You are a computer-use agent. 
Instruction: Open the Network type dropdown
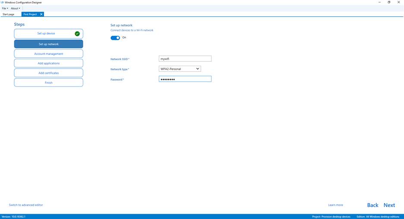pos(180,69)
